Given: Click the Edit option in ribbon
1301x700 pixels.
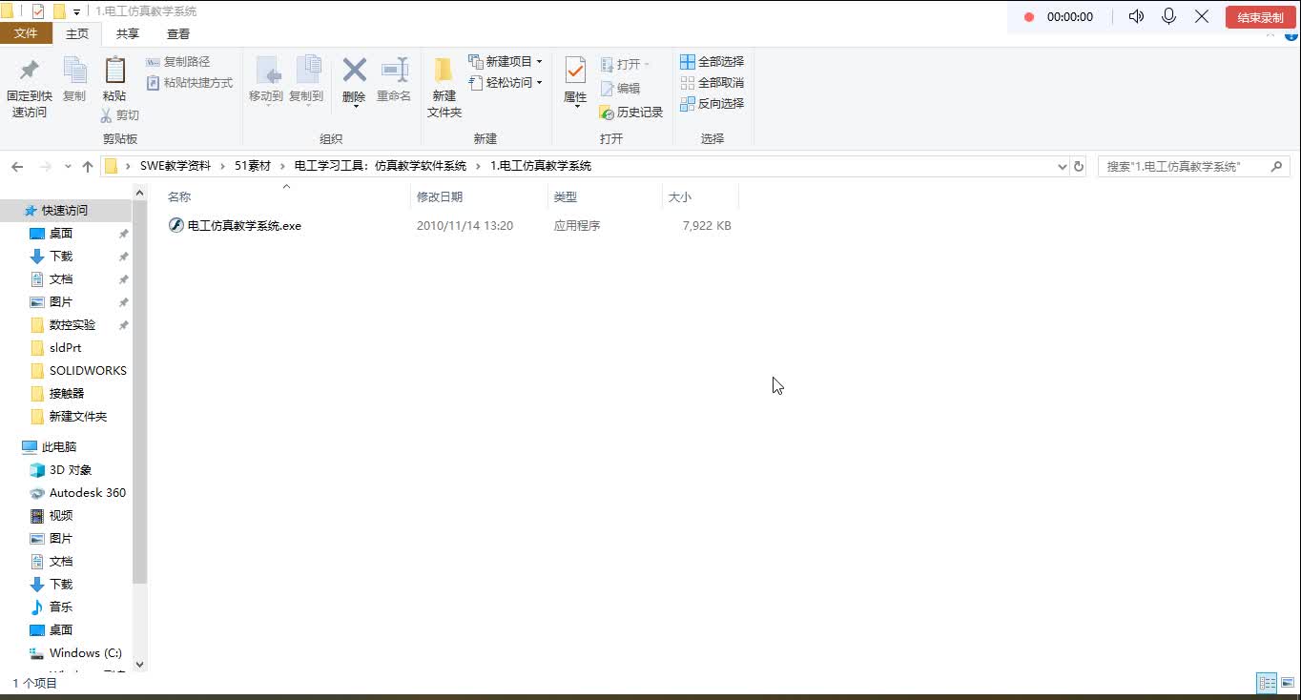Looking at the screenshot, I should [x=620, y=88].
